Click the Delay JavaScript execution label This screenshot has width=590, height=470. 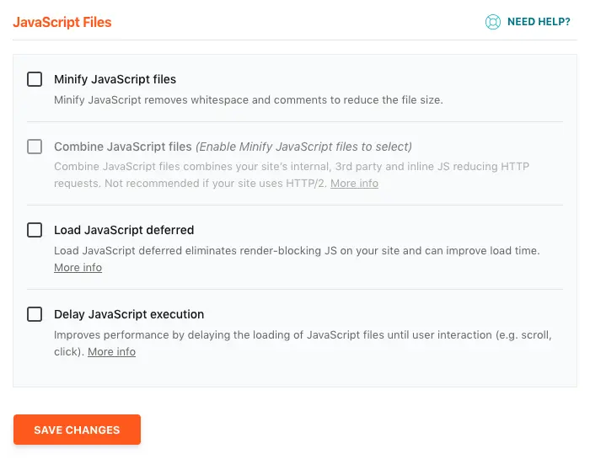point(129,314)
